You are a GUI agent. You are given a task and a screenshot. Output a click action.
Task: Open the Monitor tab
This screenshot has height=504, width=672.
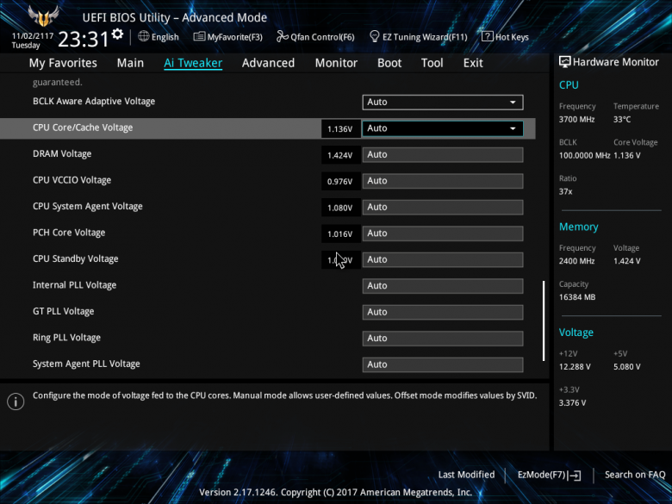[x=336, y=63]
